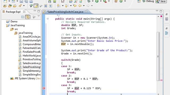Select the javaTraining package

pyautogui.click(x=25, y=33)
